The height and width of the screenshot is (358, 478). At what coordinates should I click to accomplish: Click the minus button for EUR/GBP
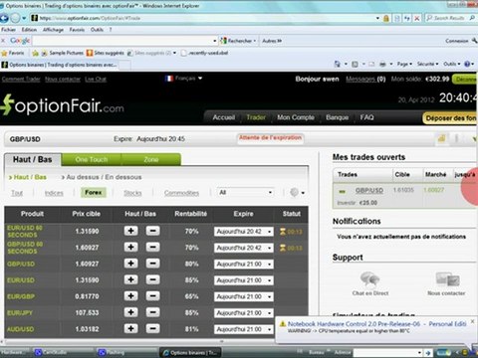coord(152,295)
